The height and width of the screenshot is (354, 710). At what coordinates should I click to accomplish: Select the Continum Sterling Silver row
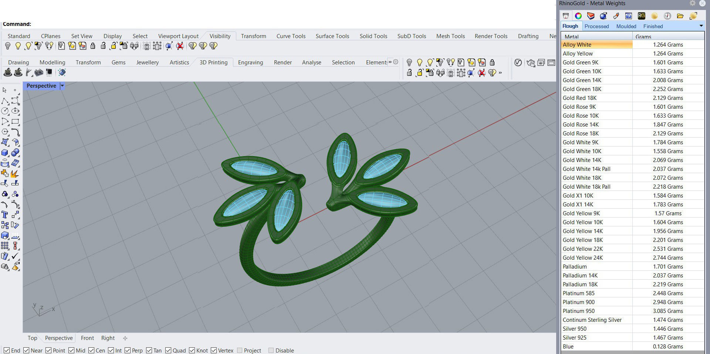(632, 320)
